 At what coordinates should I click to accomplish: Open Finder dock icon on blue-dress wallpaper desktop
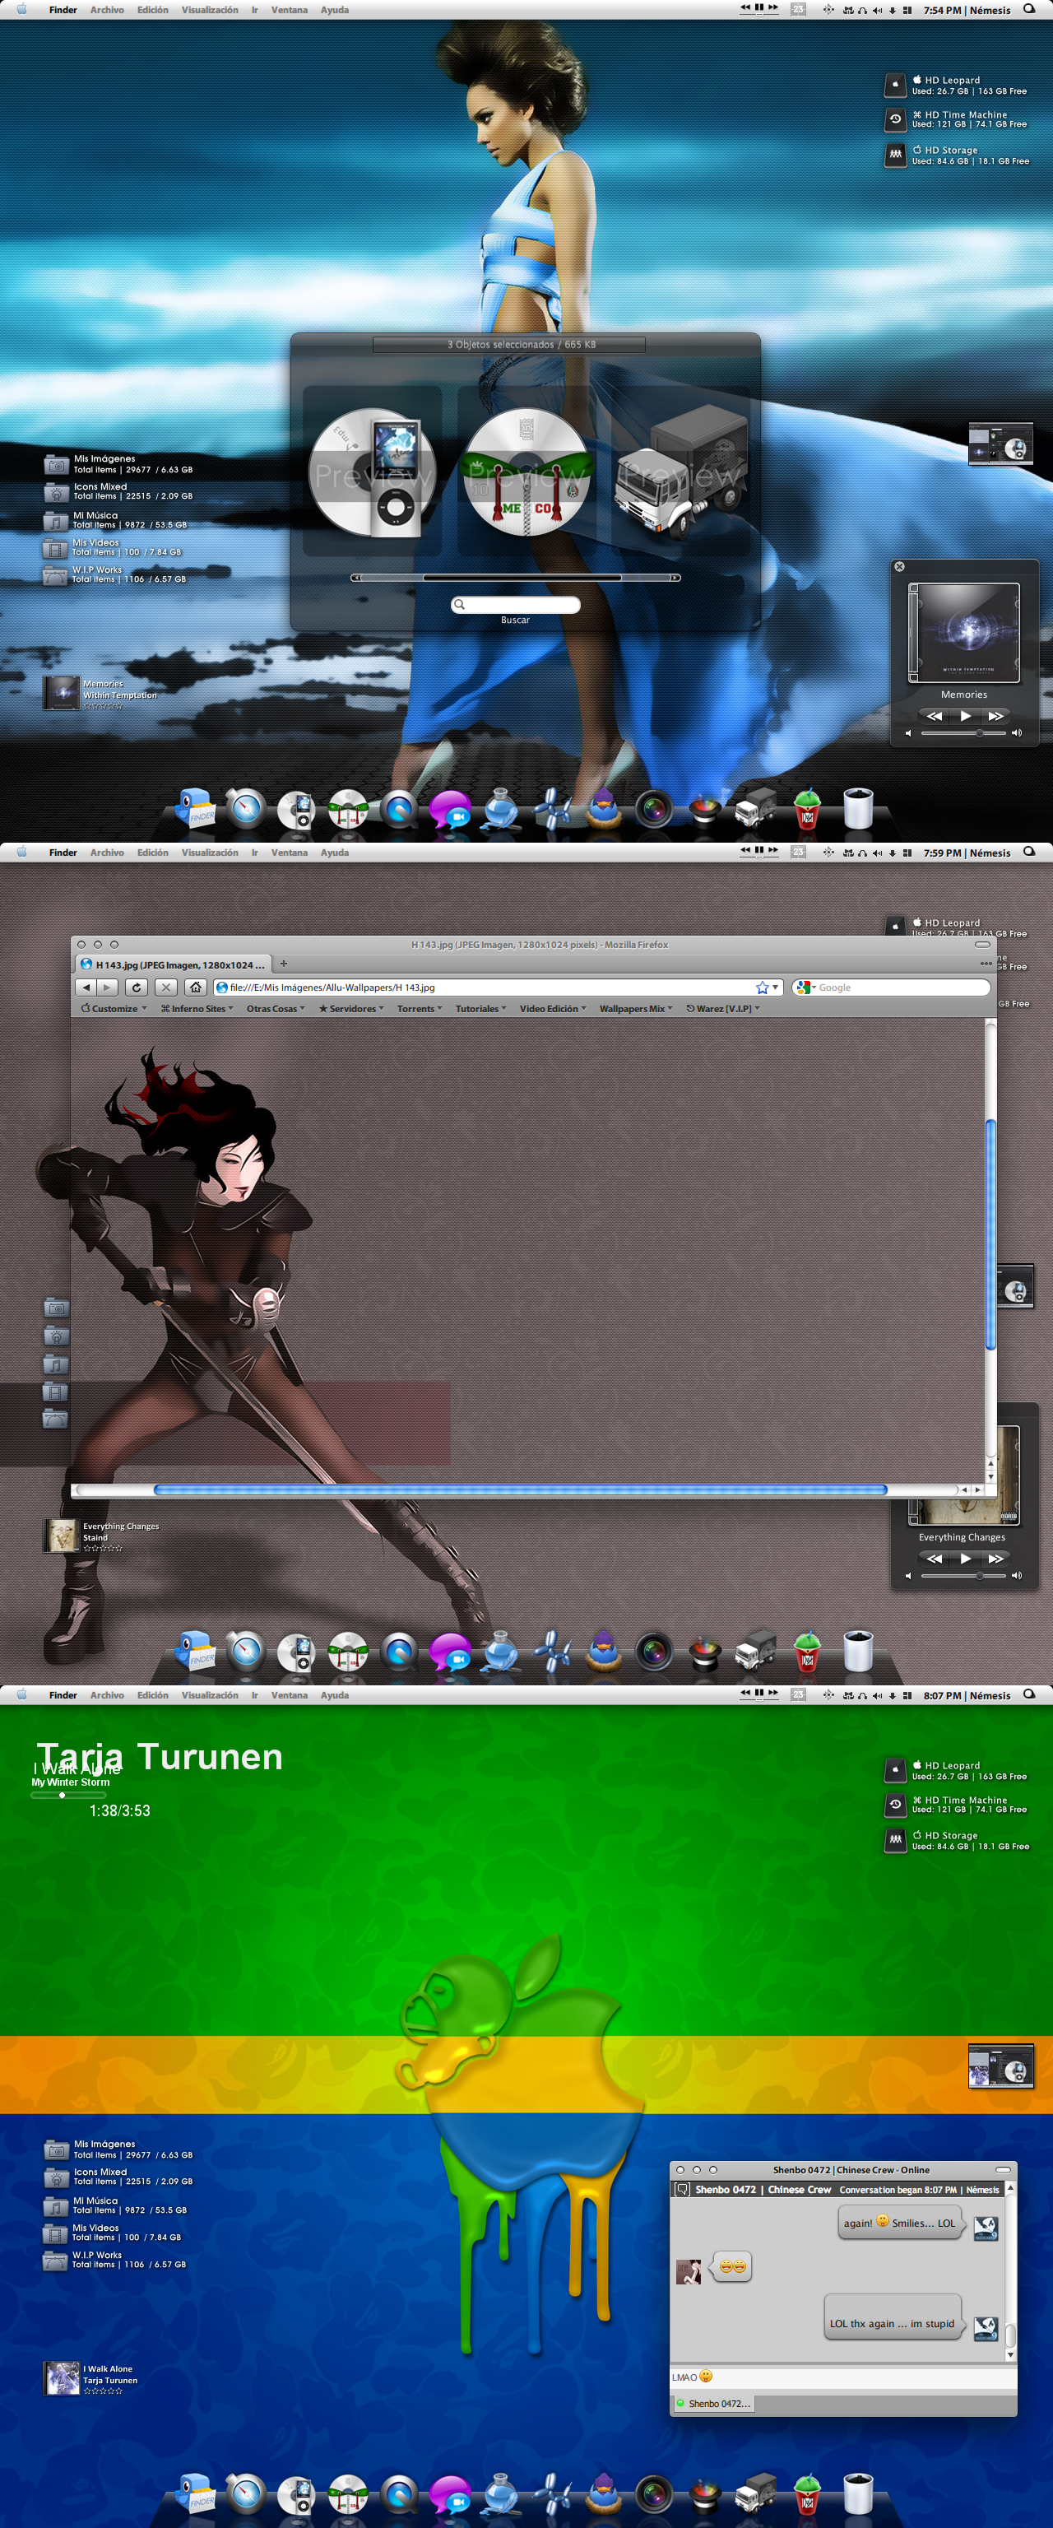click(x=195, y=806)
